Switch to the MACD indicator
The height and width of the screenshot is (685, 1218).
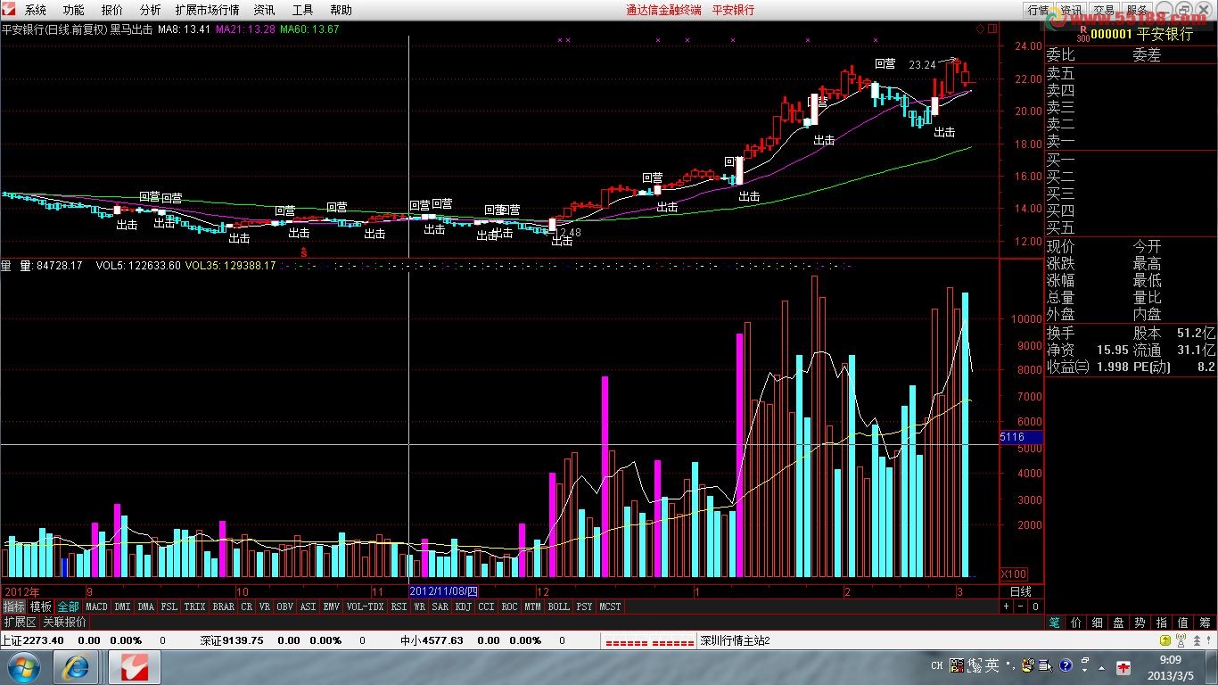point(96,607)
